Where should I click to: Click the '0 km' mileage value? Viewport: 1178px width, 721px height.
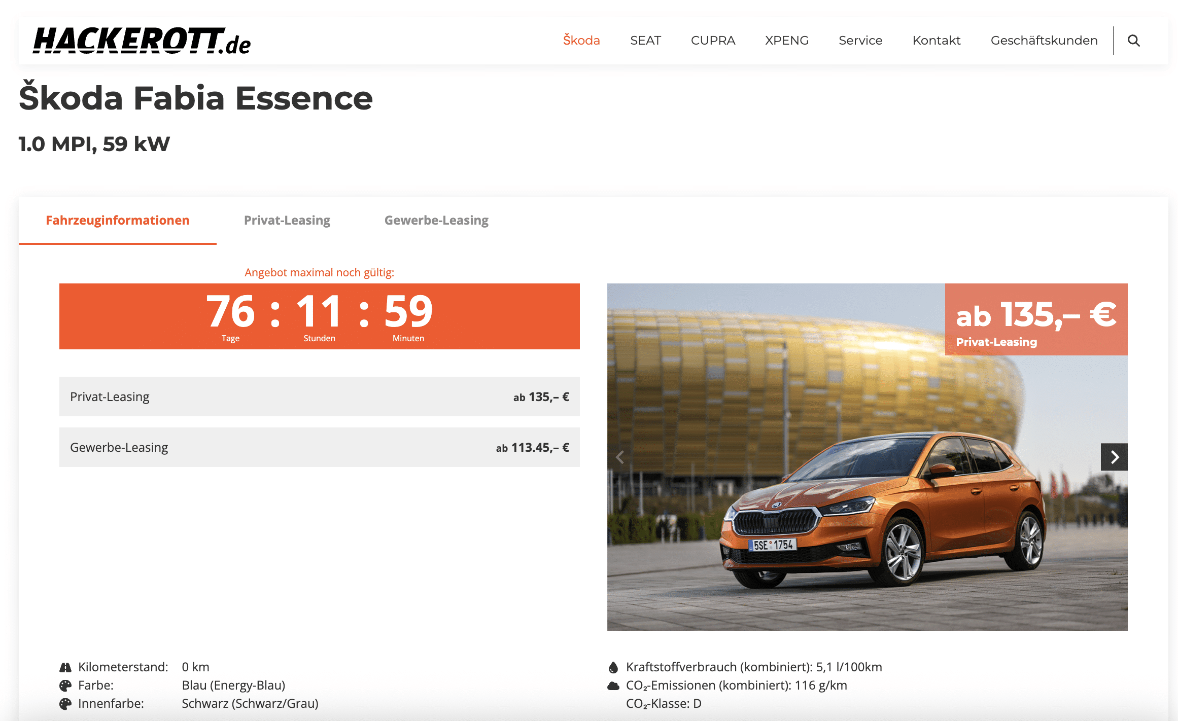(196, 667)
